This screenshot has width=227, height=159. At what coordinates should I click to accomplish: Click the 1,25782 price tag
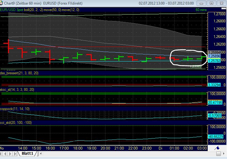[214, 61]
